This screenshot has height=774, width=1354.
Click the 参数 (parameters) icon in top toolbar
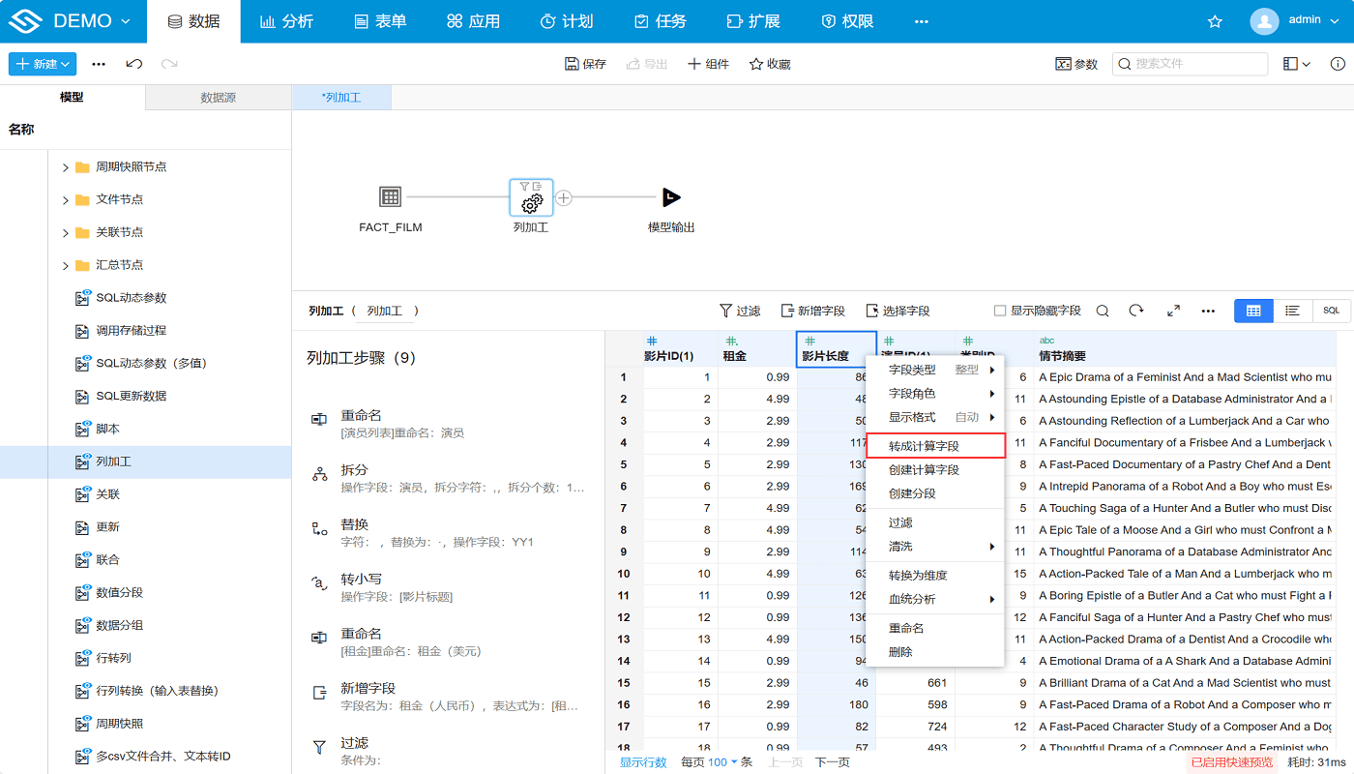(1075, 63)
